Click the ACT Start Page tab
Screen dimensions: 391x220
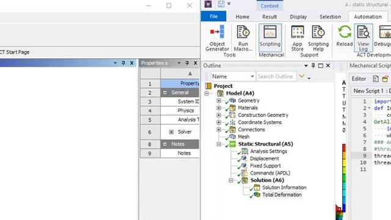pos(15,52)
